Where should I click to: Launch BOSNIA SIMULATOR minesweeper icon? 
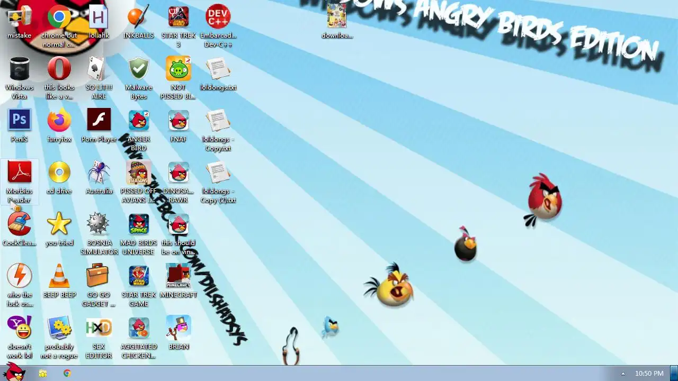[99, 234]
